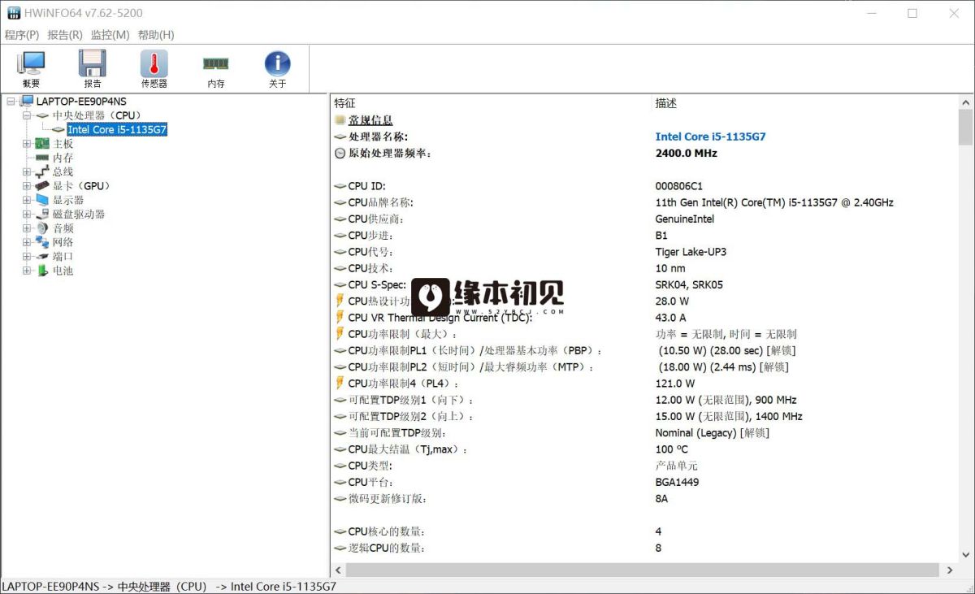Viewport: 975px width, 594px height.
Task: Click the 总线 bus icon in tree
Action: (x=42, y=172)
